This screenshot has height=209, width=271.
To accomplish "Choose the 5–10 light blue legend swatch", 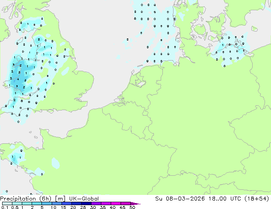I will pyautogui.click(x=47, y=203).
